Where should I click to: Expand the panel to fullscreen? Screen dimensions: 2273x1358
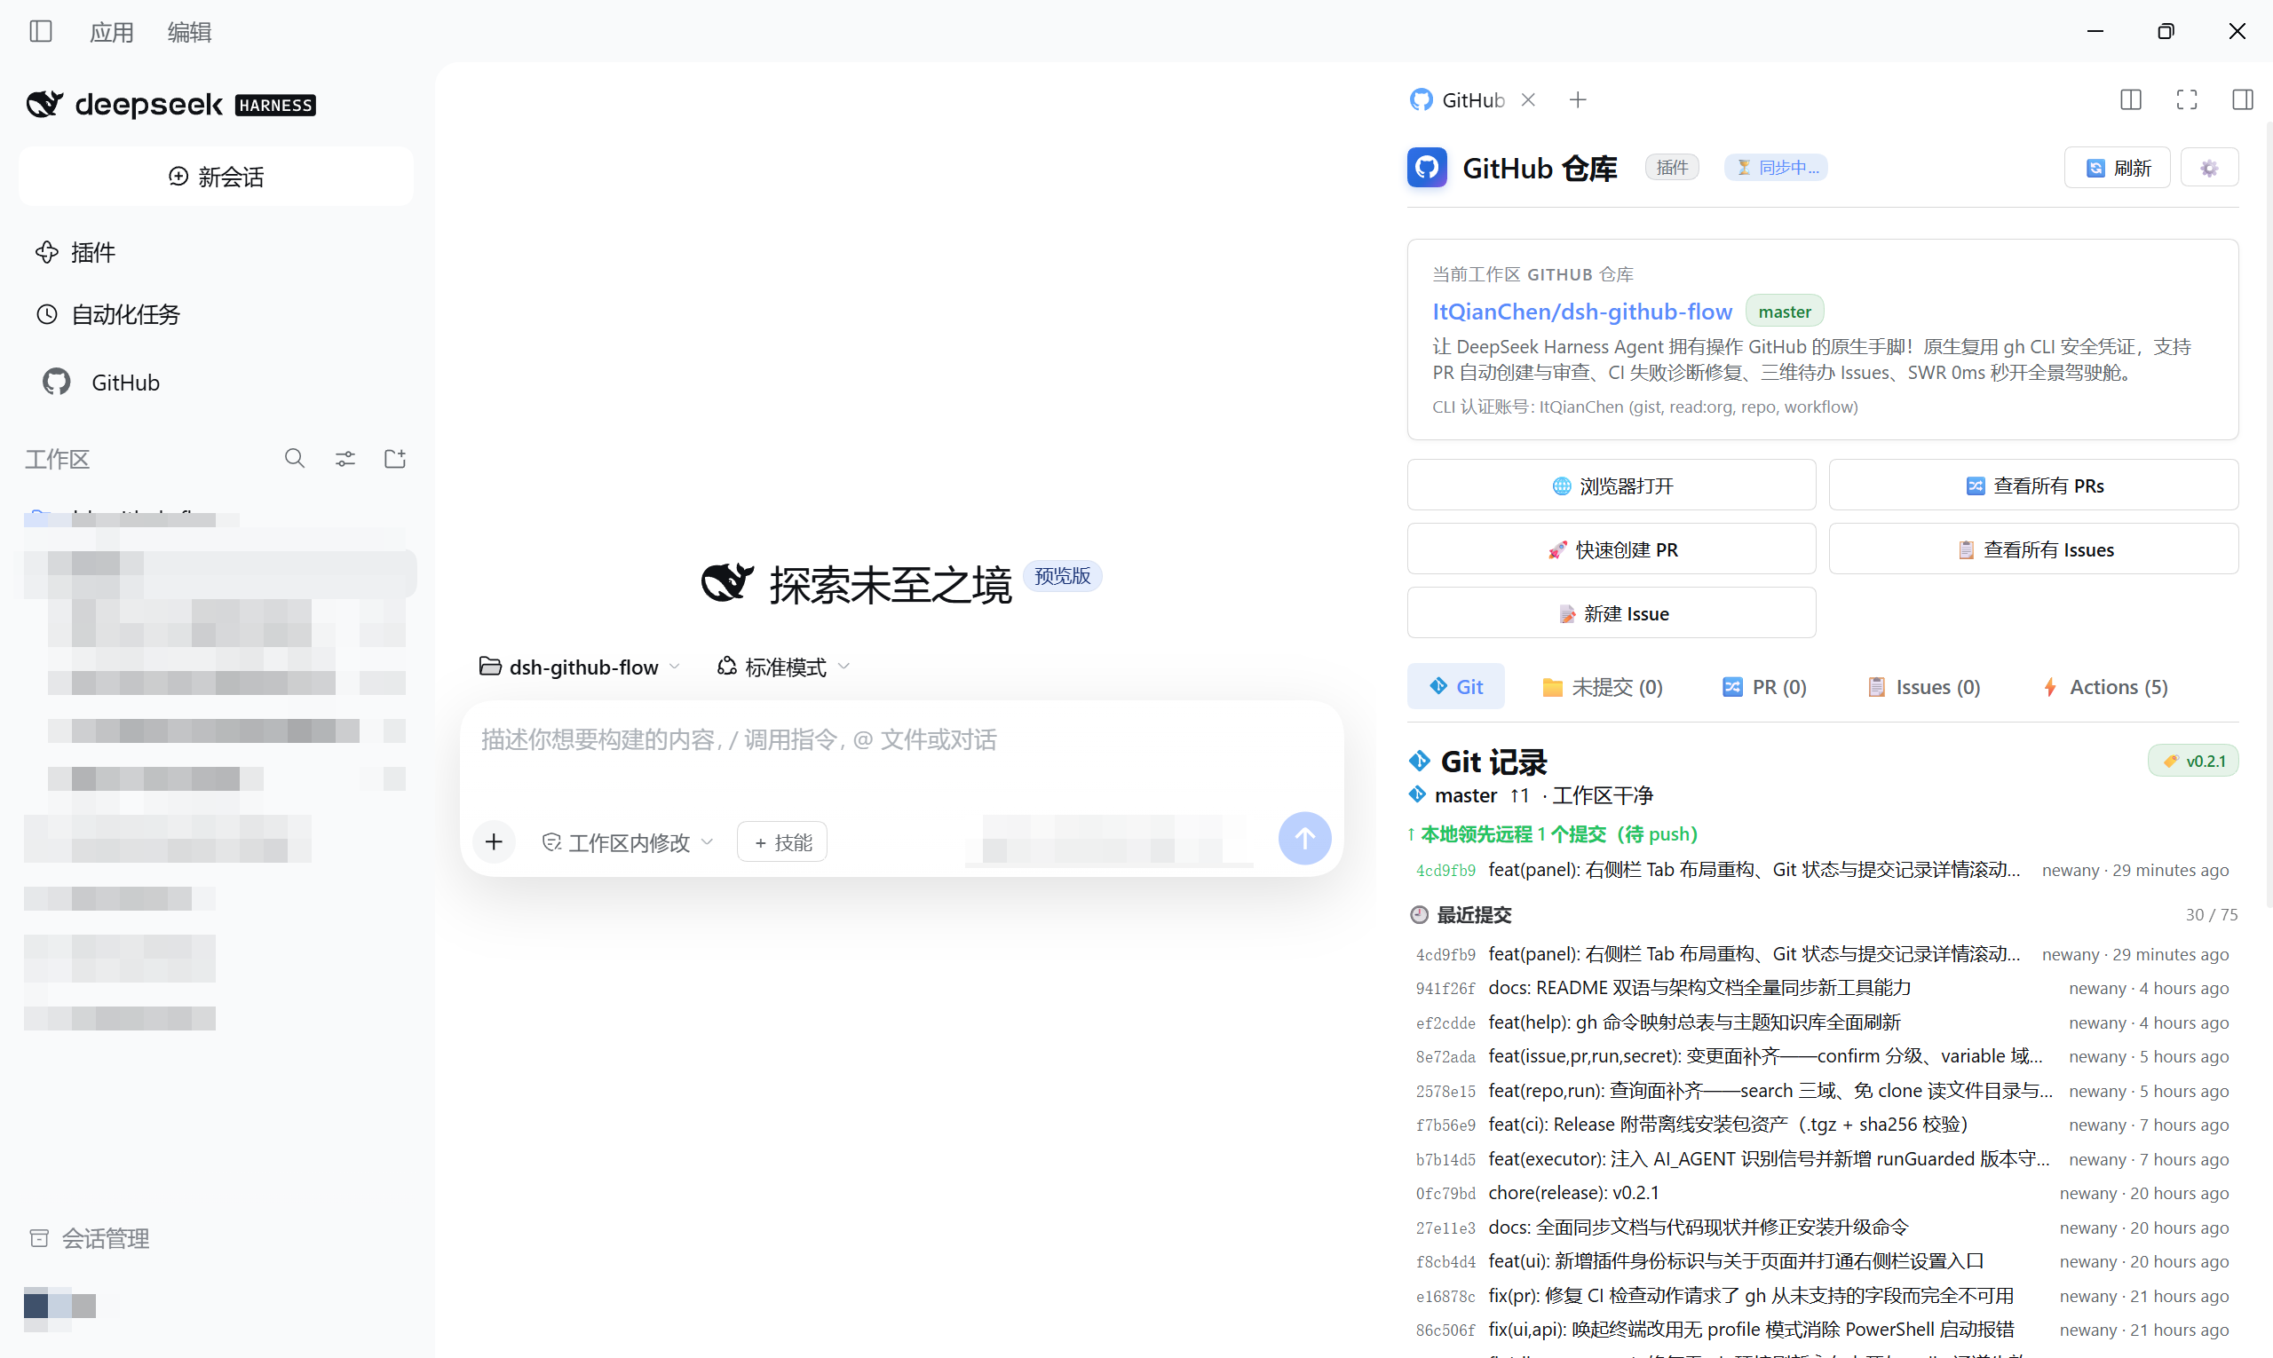point(2186,99)
